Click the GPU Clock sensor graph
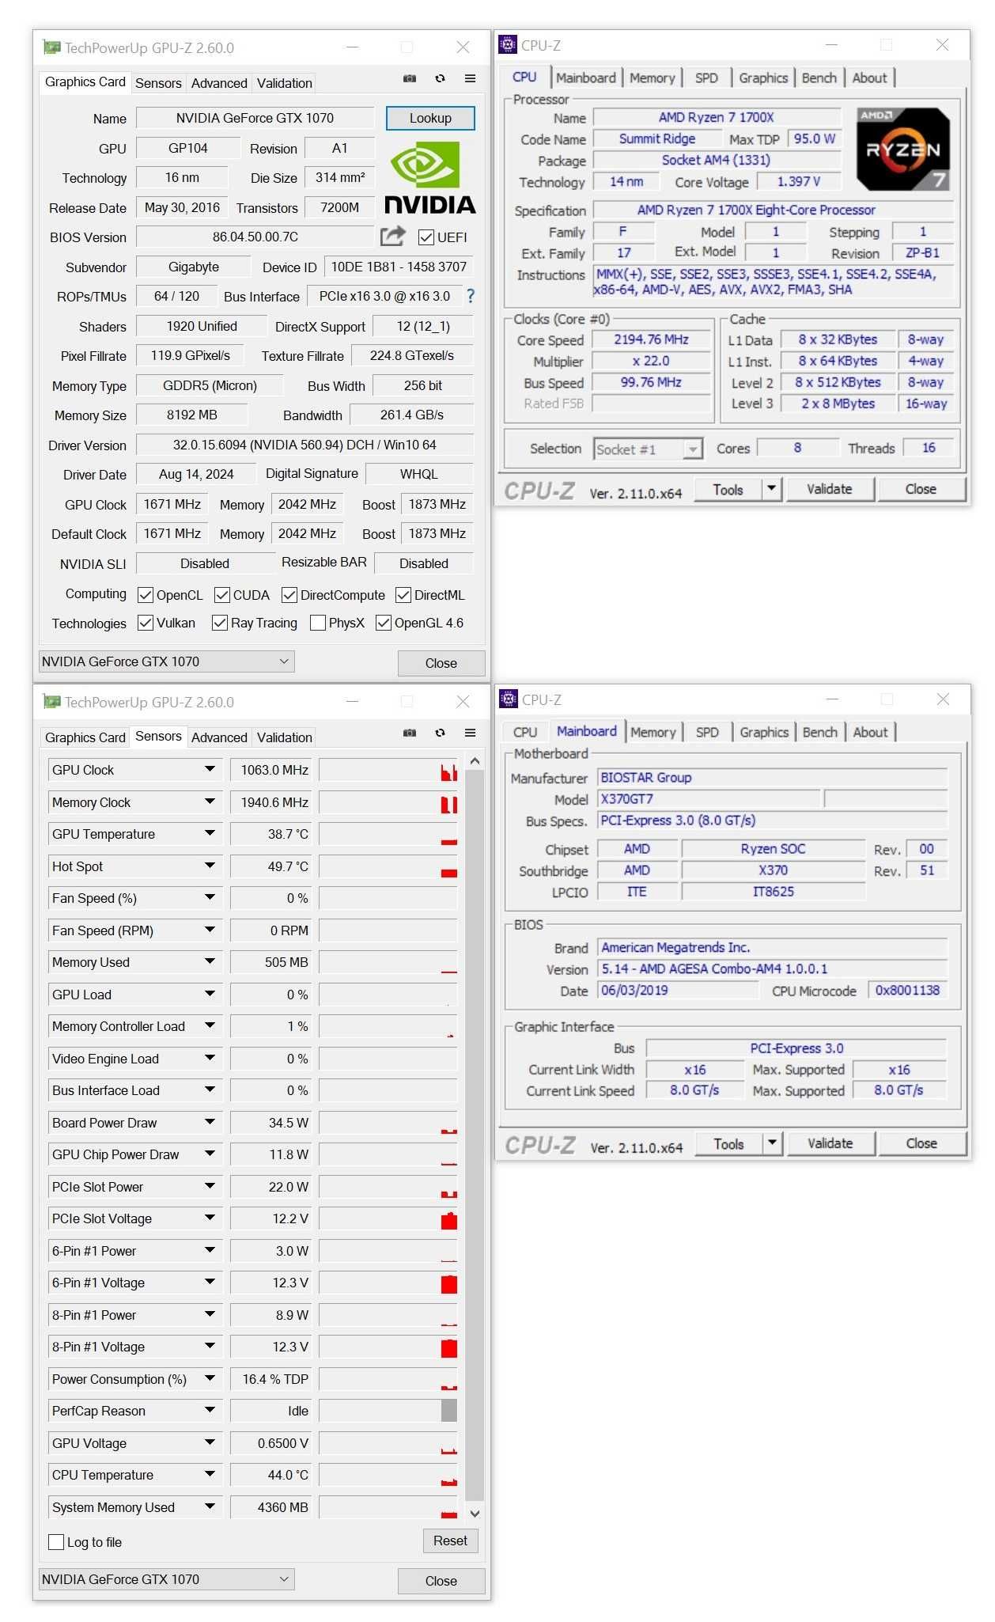Screen dimensions: 995x1622 [388, 769]
